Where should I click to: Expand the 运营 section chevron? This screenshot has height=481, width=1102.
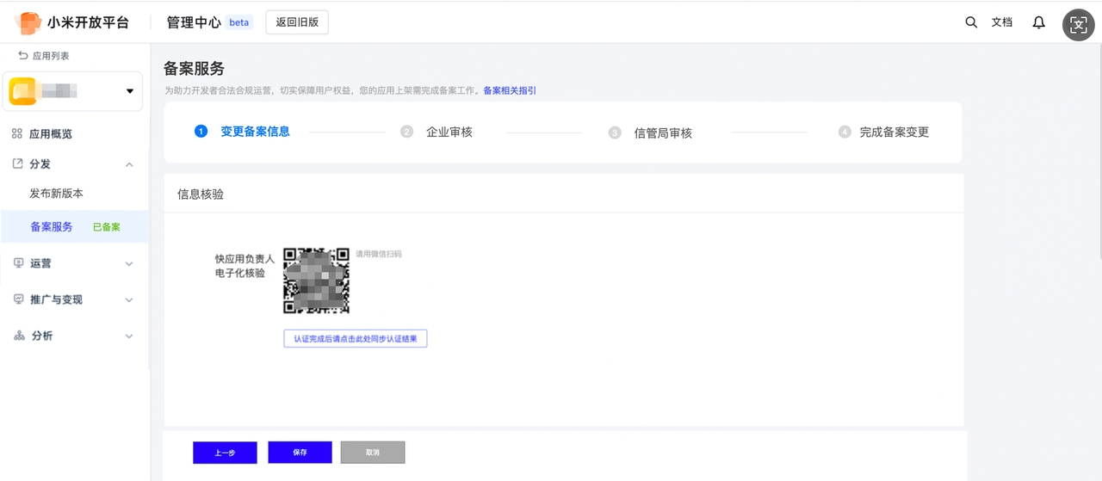129,264
